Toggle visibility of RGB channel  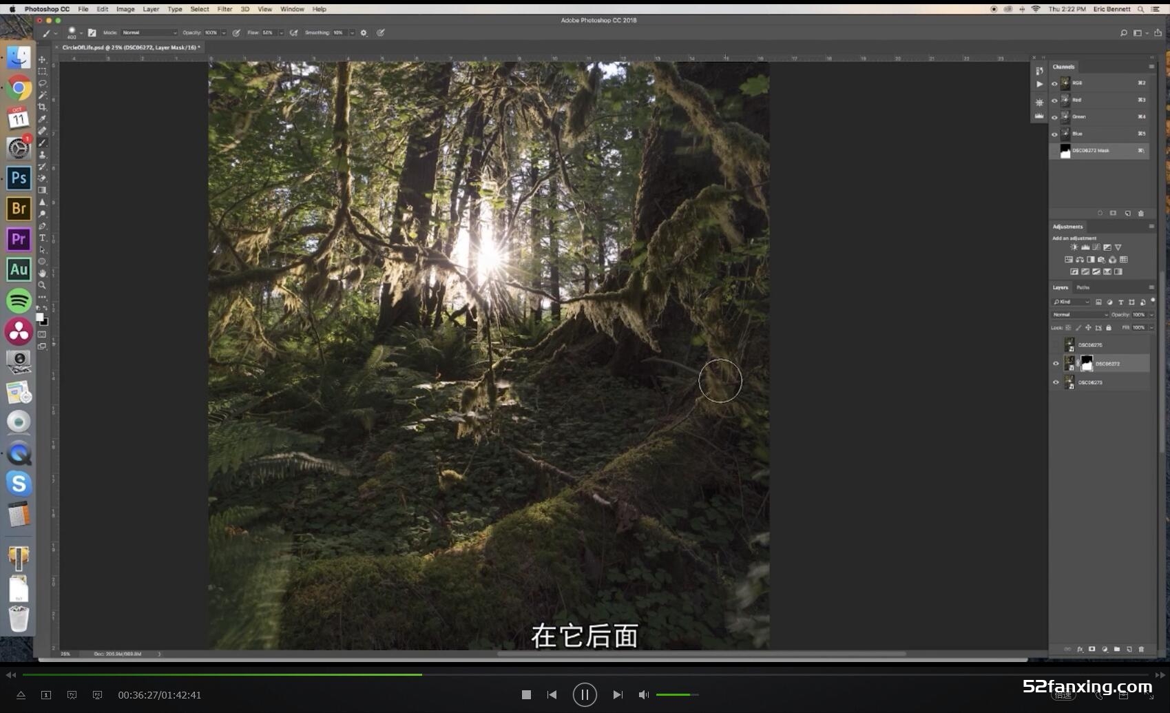tap(1054, 83)
